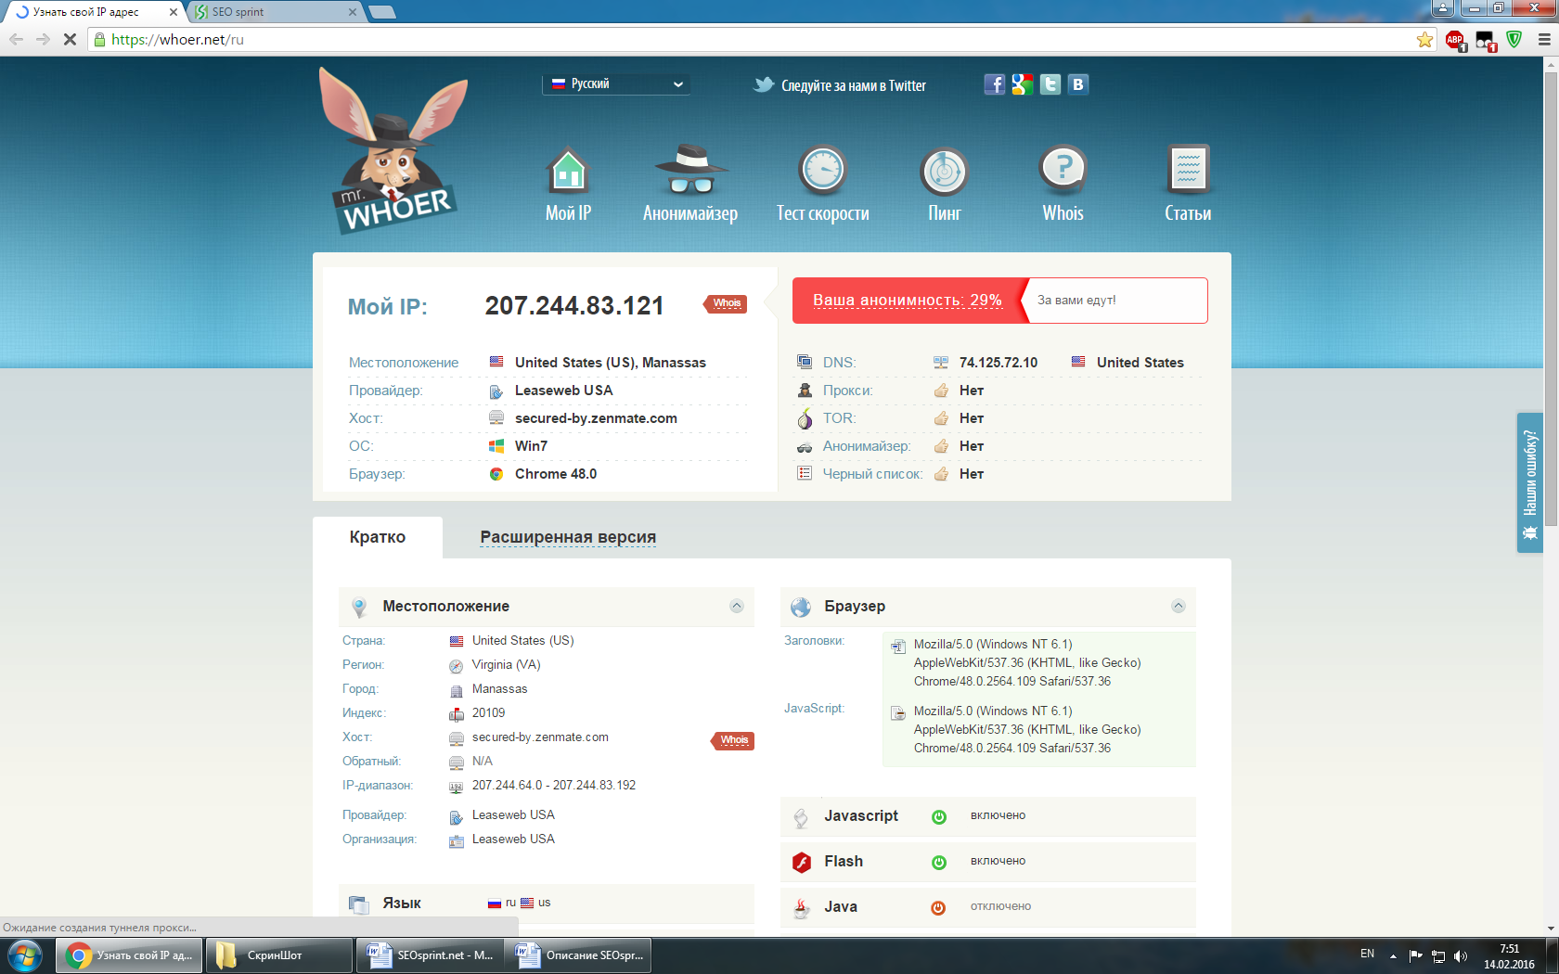Follow the Следуйте за нами в Twitter link
1559x974 pixels.
click(840, 85)
